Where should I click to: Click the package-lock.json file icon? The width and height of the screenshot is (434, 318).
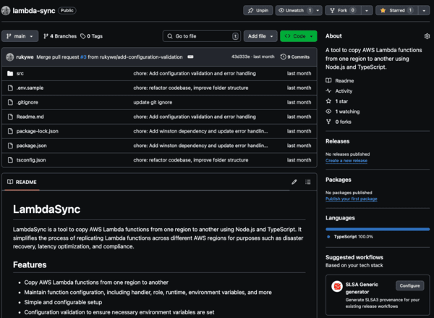point(10,131)
